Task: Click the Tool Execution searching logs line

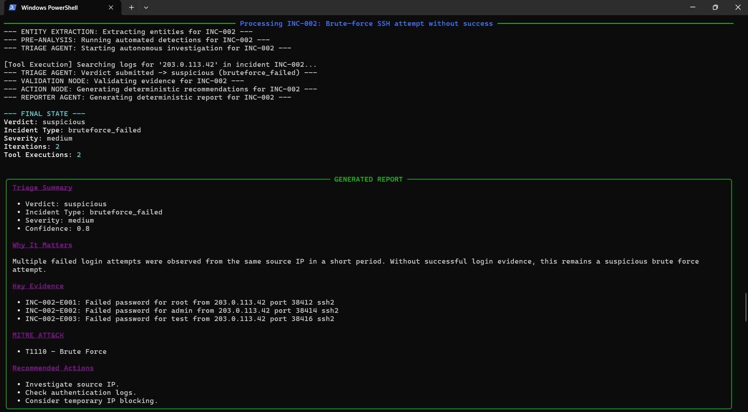Action: tap(160, 64)
